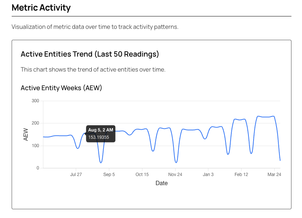Click the "Aug 5, 2 AM" tooltip label
The image size is (302, 218).
coord(101,130)
